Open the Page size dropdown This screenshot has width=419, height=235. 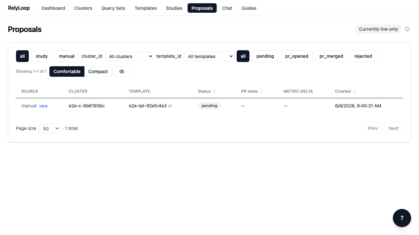[49, 128]
